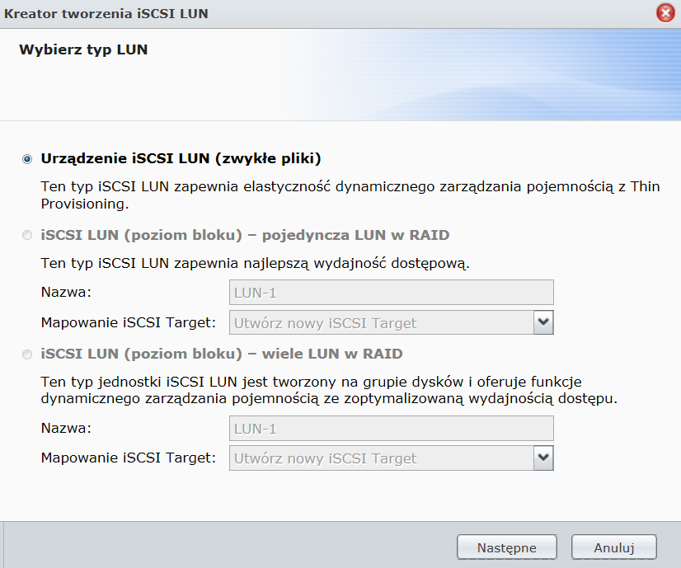
Task: Click the Nazwa field under pojedyncza LUN
Action: coord(391,293)
